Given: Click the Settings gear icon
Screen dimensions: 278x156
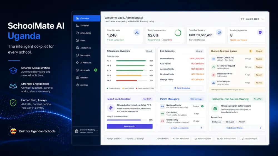Looking at the screenshot, I should pos(77,85).
